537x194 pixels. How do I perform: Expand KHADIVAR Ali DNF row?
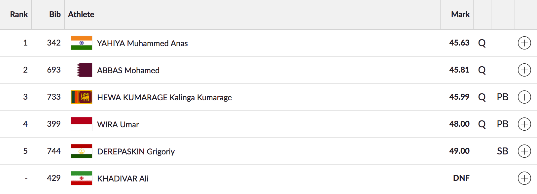click(524, 178)
